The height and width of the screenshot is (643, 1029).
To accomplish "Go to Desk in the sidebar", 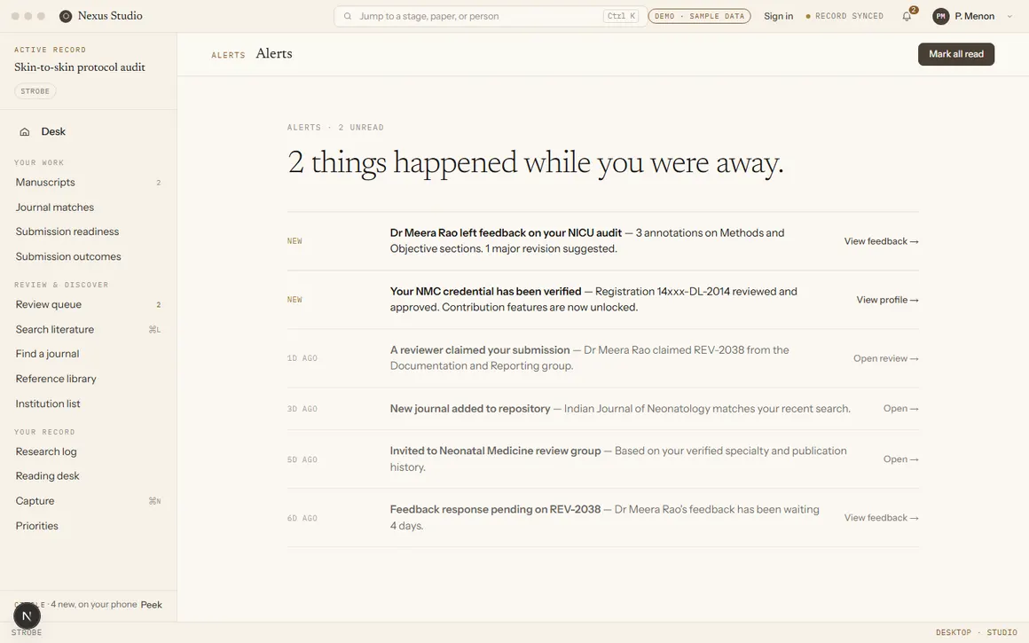I will (x=53, y=132).
